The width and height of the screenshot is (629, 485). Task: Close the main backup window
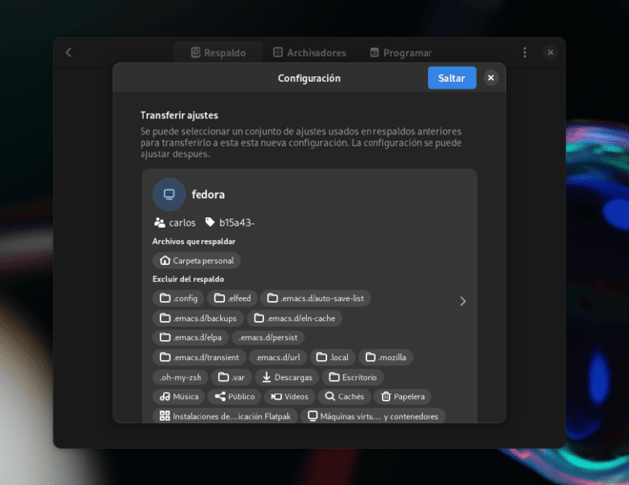[551, 52]
